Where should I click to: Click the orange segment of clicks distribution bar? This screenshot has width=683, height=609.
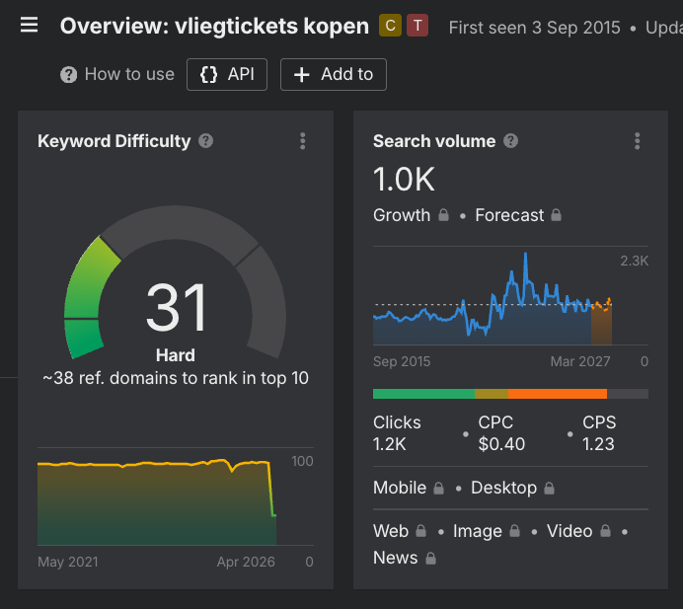coord(558,394)
